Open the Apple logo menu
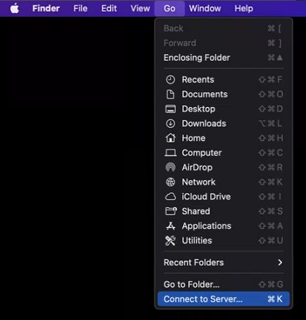 (15, 9)
